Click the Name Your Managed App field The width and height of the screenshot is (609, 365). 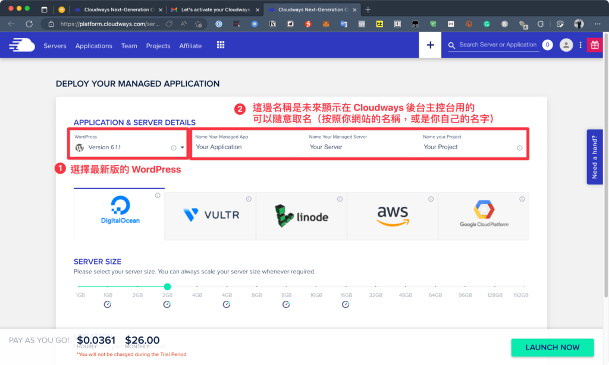249,147
